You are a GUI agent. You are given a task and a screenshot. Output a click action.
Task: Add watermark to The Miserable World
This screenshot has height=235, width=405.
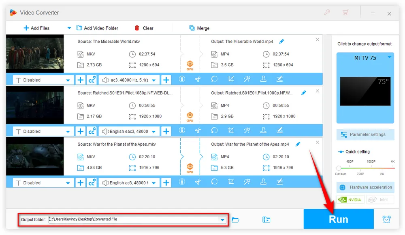point(263,79)
